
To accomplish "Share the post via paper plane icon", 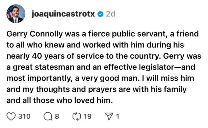I will pyautogui.click(x=109, y=116).
